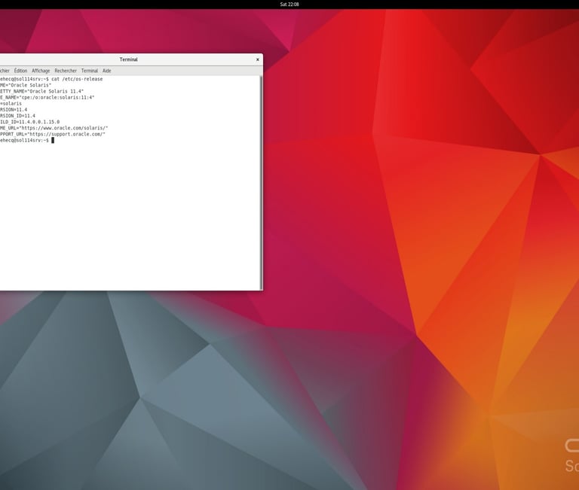Open the Terminal menu in menubar
This screenshot has height=490, width=579.
click(x=90, y=71)
